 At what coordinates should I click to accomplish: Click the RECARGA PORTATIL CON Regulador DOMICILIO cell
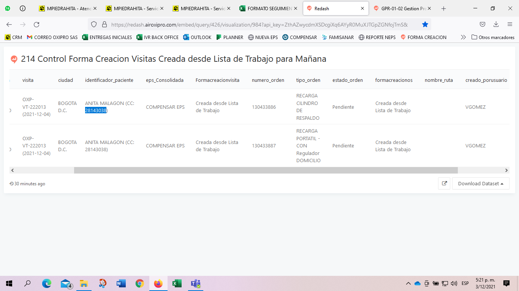[x=309, y=146]
